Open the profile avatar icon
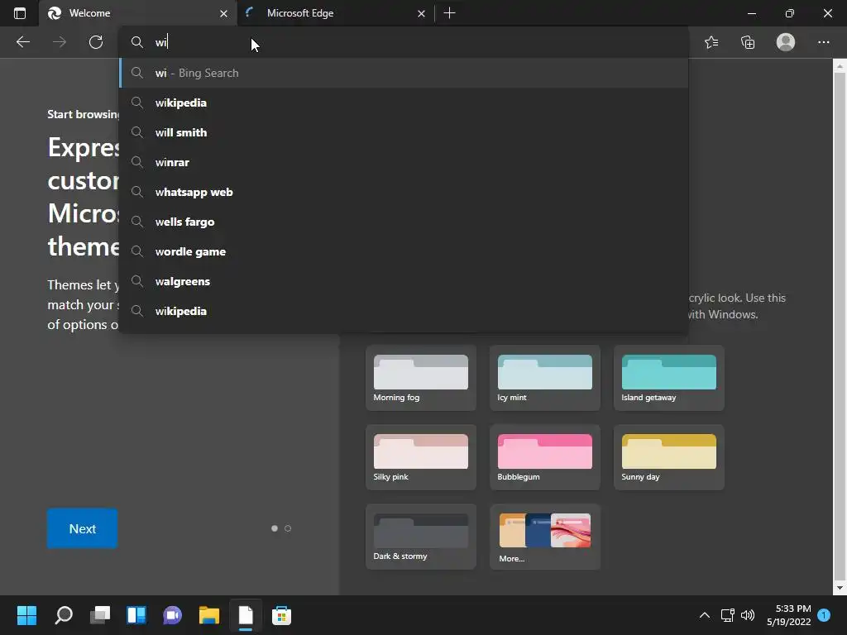Viewport: 847px width, 635px height. coord(786,42)
